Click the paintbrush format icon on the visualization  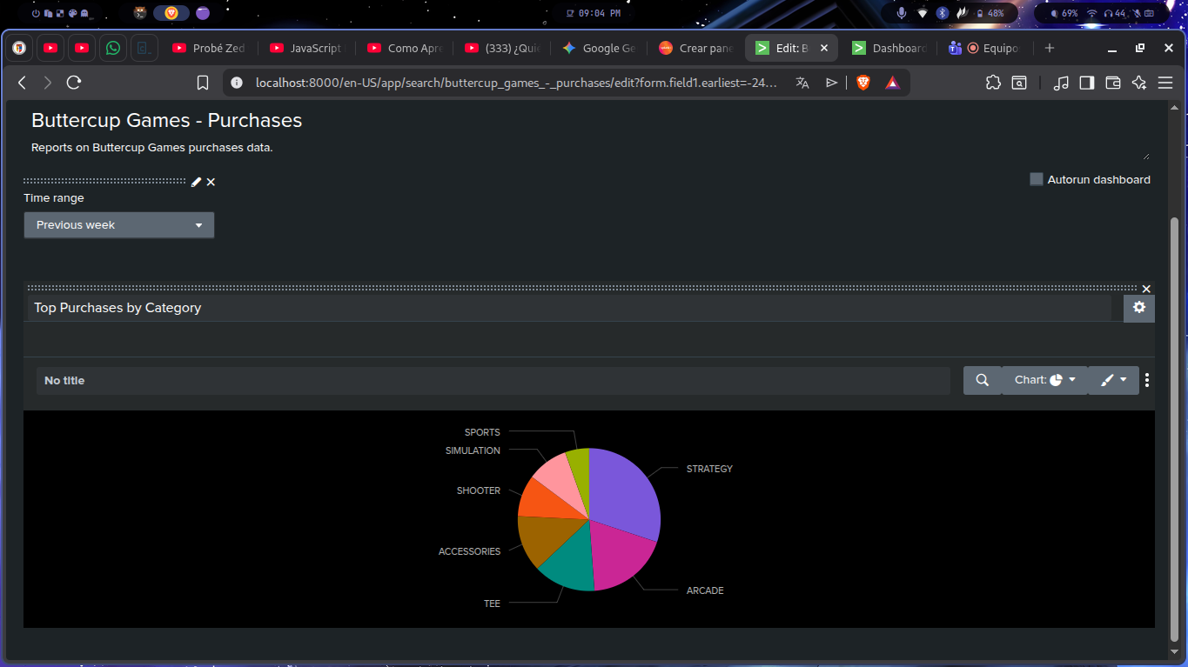tap(1107, 380)
